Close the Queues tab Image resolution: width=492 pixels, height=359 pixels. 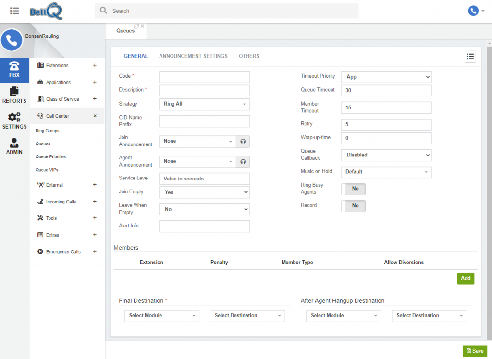142,26
